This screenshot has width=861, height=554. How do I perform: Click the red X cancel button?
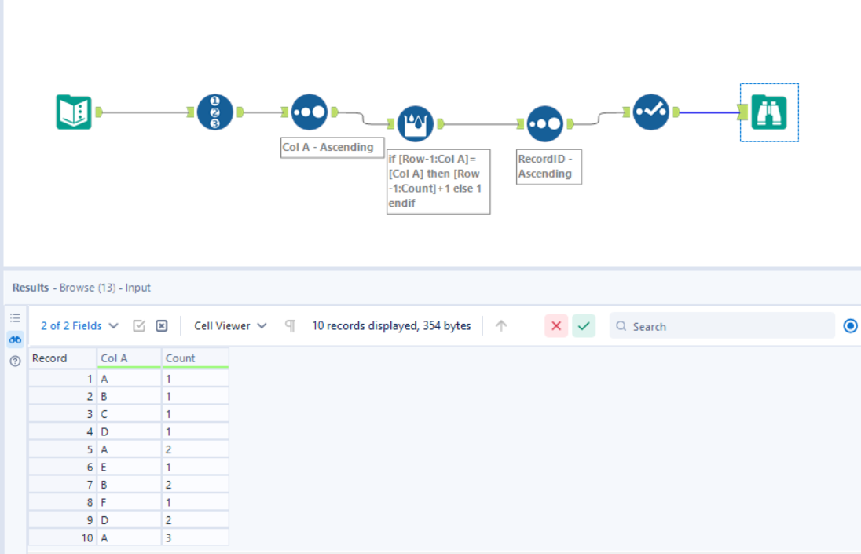(x=556, y=325)
